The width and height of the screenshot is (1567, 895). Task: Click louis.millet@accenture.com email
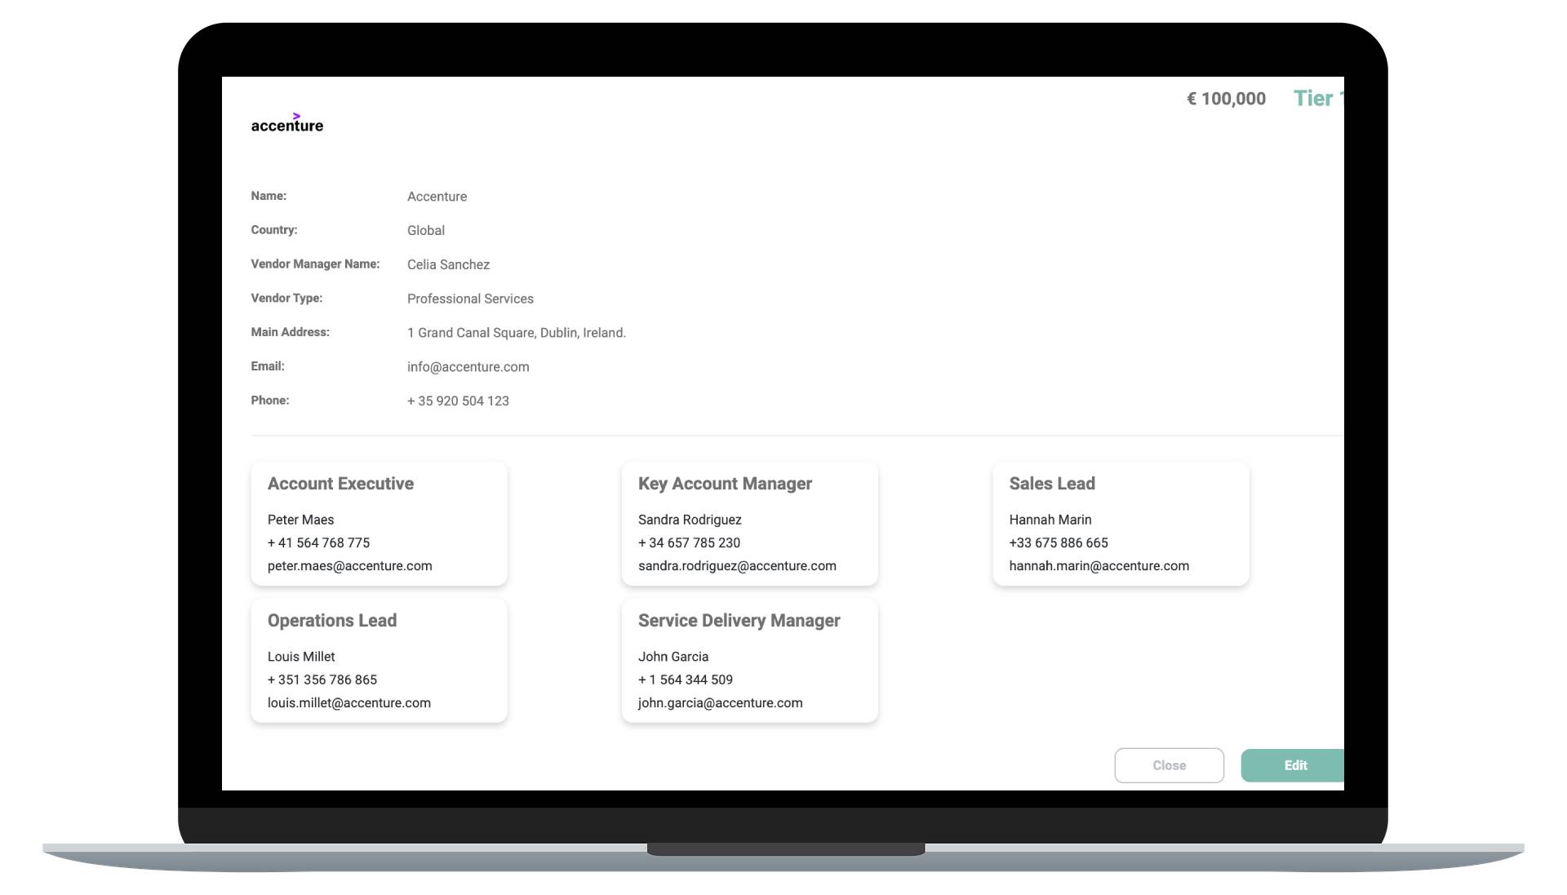[349, 703]
